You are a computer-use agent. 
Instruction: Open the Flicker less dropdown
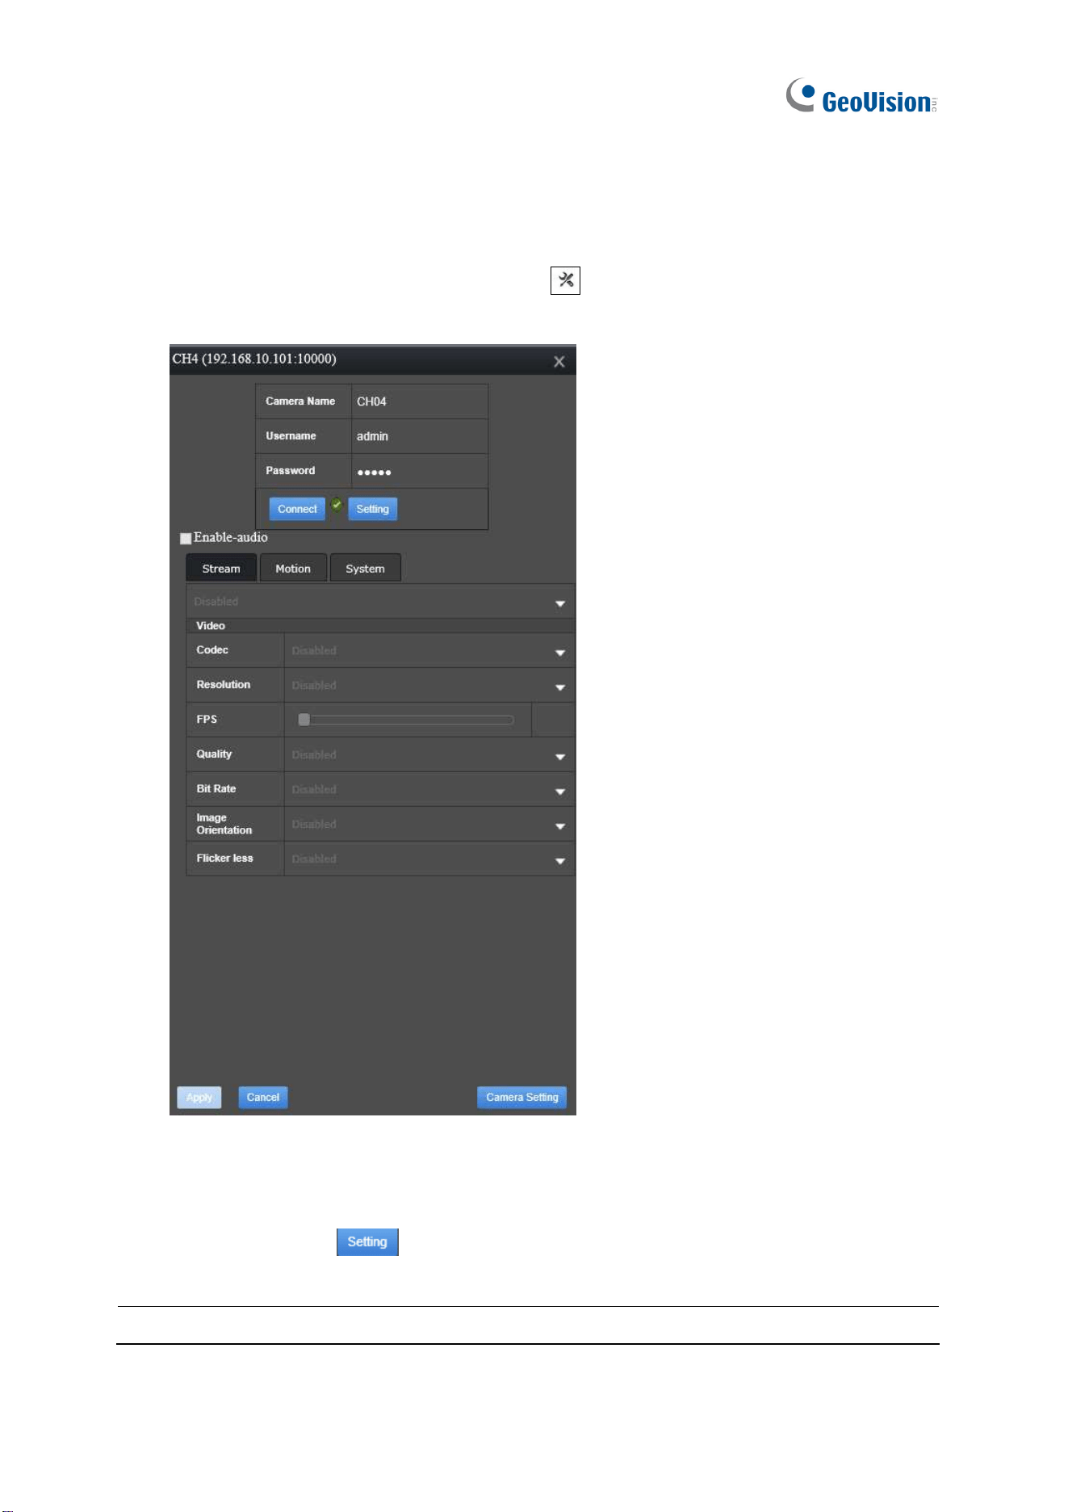click(429, 859)
